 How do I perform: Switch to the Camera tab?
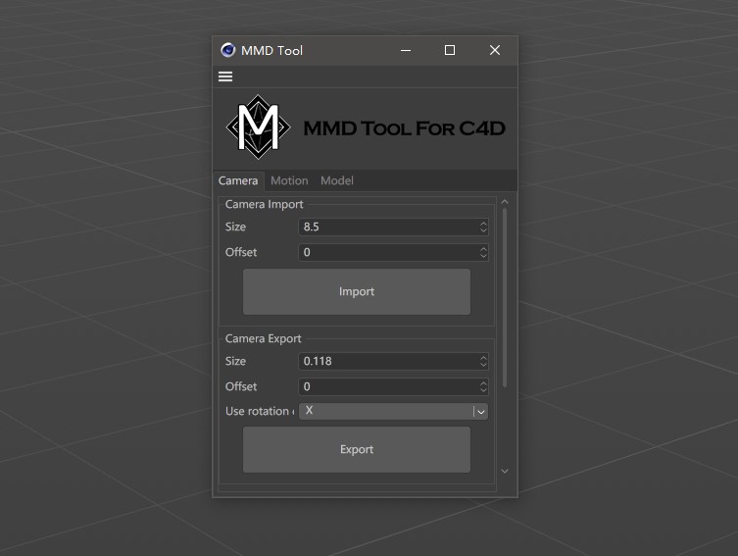point(238,180)
